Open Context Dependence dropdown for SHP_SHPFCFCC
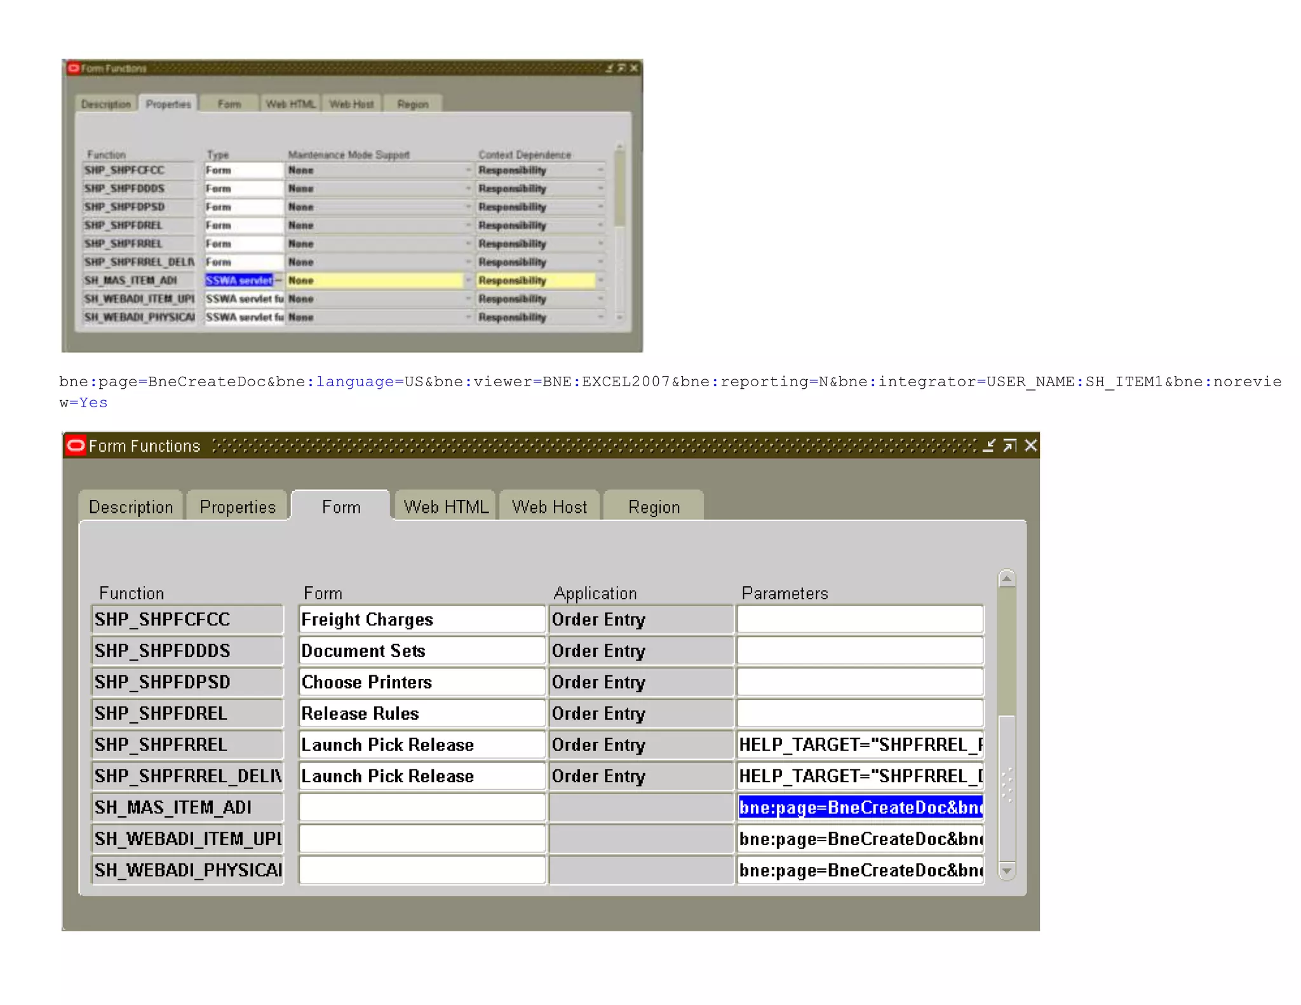 600,170
